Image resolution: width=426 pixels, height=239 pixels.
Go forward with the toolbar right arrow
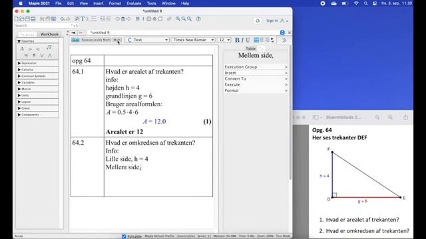[x=128, y=19]
